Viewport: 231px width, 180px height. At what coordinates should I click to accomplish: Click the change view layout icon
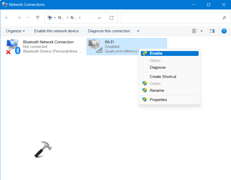[195, 31]
